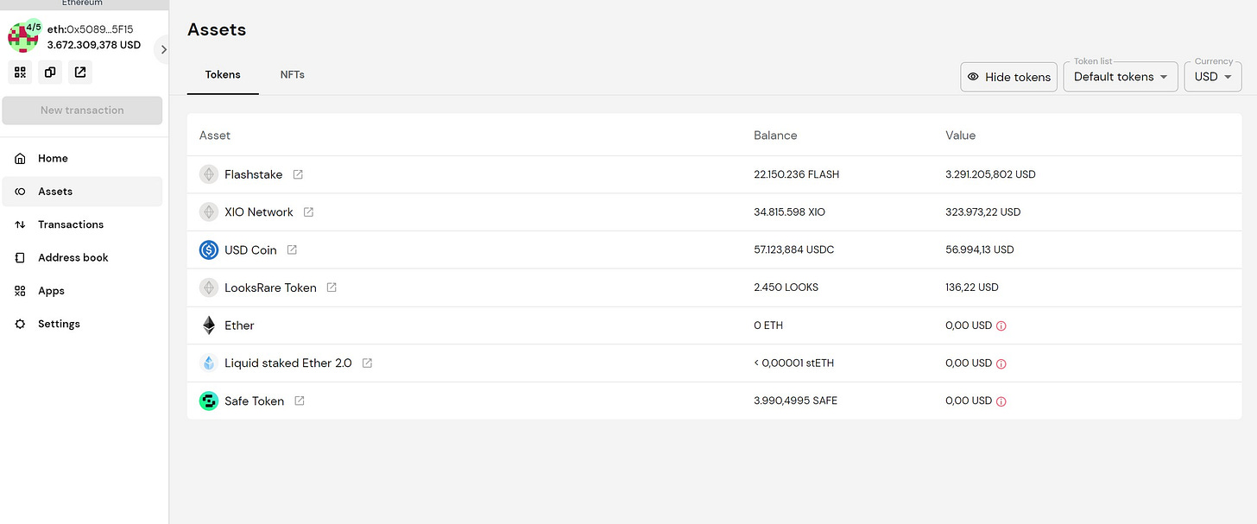The width and height of the screenshot is (1257, 524).
Task: Switch to the NFTs tab
Action: (x=293, y=75)
